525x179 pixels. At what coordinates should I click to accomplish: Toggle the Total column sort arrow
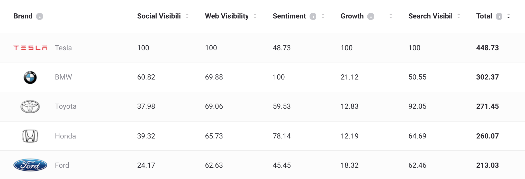click(x=508, y=16)
